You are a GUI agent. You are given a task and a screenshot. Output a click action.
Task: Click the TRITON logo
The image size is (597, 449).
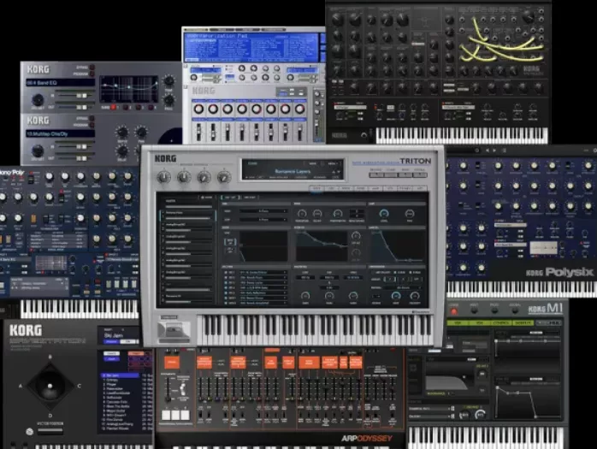coord(416,161)
